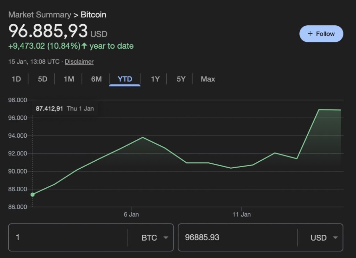Follow Bitcoin with the Follow button
This screenshot has height=258, width=356.
(x=321, y=34)
